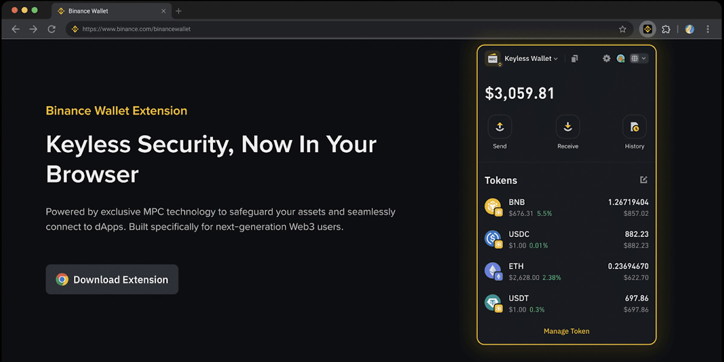
Task: Open a new browser tab
Action: pyautogui.click(x=179, y=11)
